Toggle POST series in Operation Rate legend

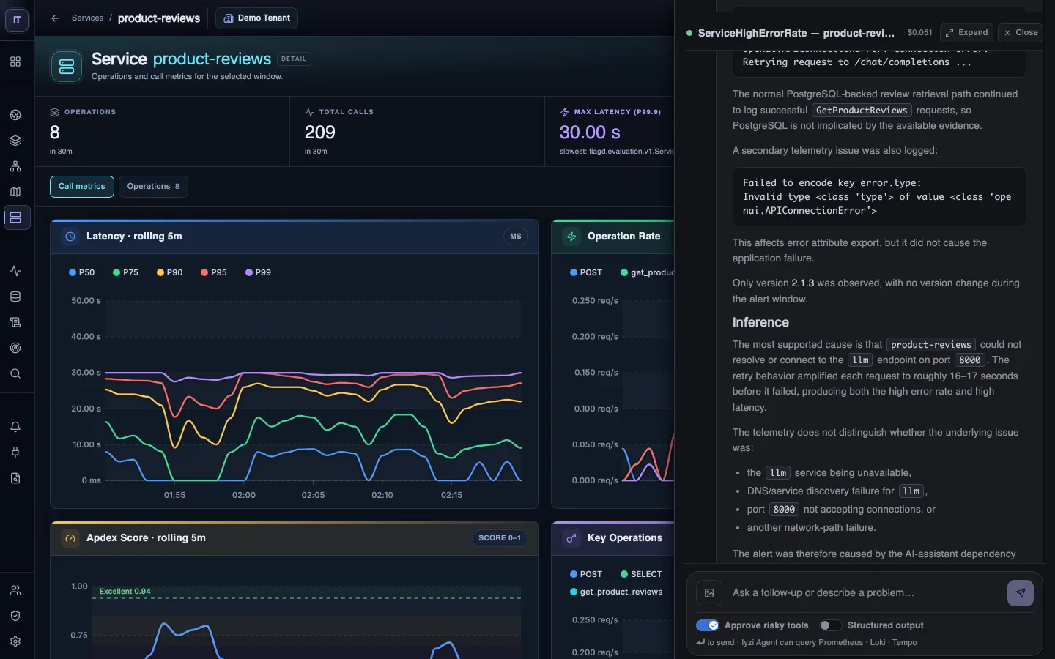586,272
